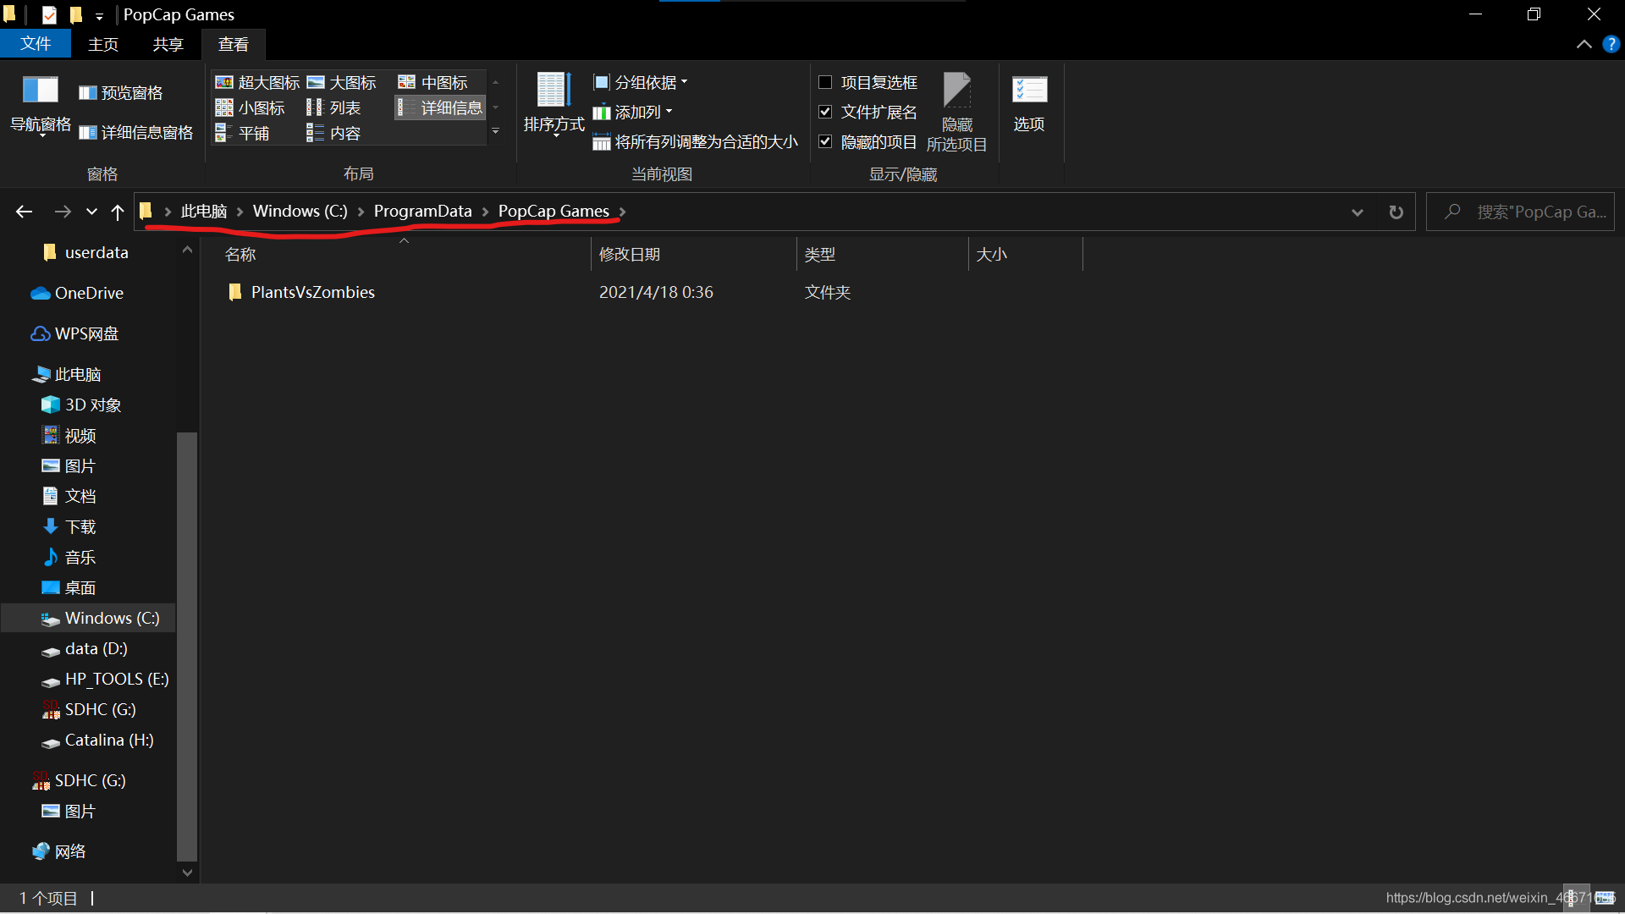The height and width of the screenshot is (914, 1625).
Task: Select Small icons (小图标) layout
Action: click(x=250, y=107)
